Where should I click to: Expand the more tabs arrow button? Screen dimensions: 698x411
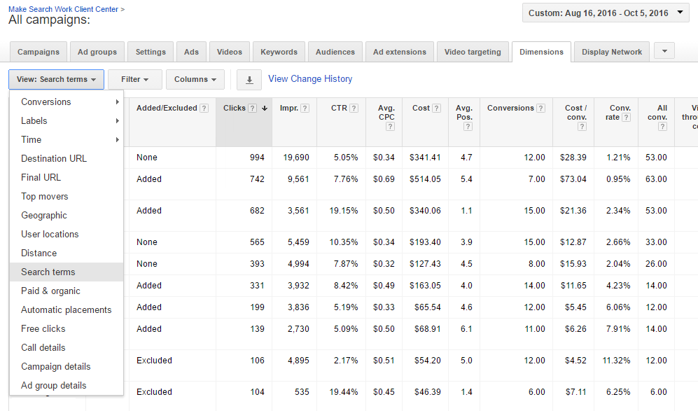tap(664, 51)
